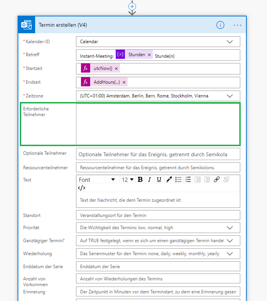Insert a bulleted list
Screen dimensions: 267x301
tap(178, 179)
